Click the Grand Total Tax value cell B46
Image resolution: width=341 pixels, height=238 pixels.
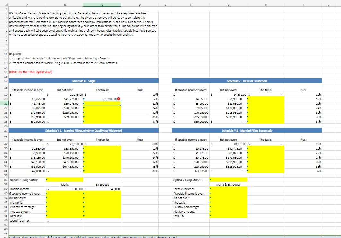pos(65,220)
